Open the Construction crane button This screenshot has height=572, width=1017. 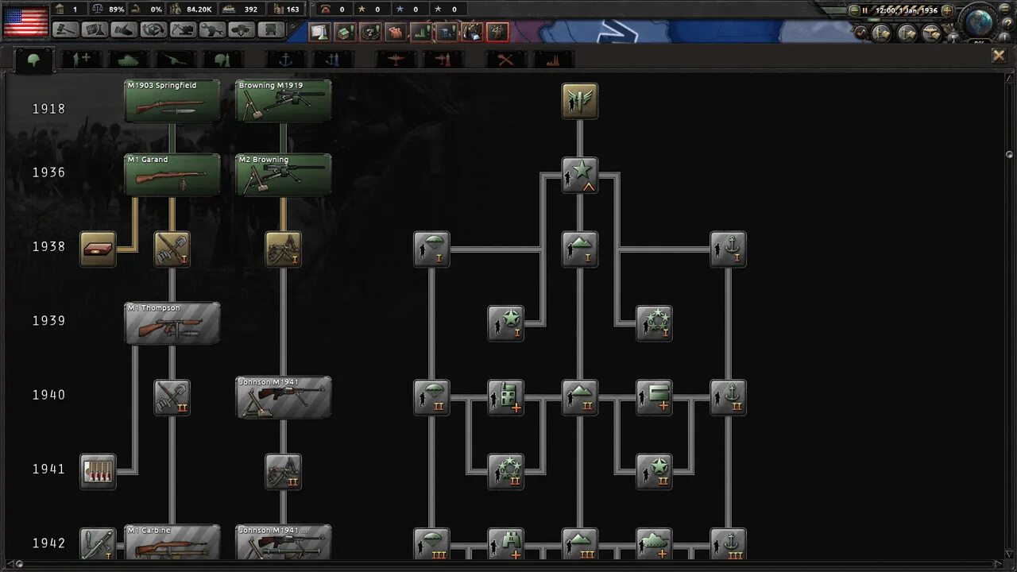click(x=184, y=30)
